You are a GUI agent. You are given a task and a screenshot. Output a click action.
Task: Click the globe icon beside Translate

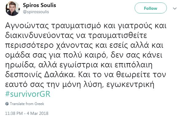click(x=7, y=104)
